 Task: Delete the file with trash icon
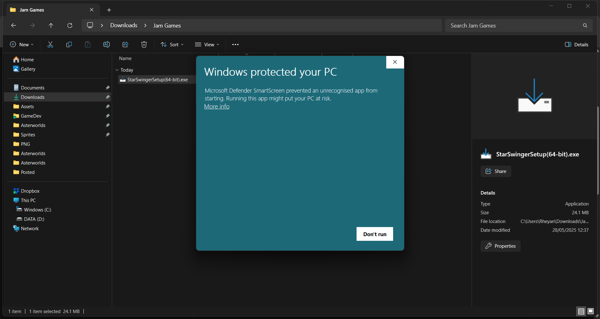(144, 44)
